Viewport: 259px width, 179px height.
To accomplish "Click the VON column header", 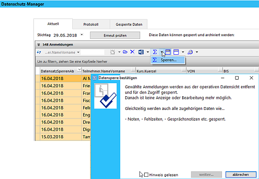I will point(191,71).
